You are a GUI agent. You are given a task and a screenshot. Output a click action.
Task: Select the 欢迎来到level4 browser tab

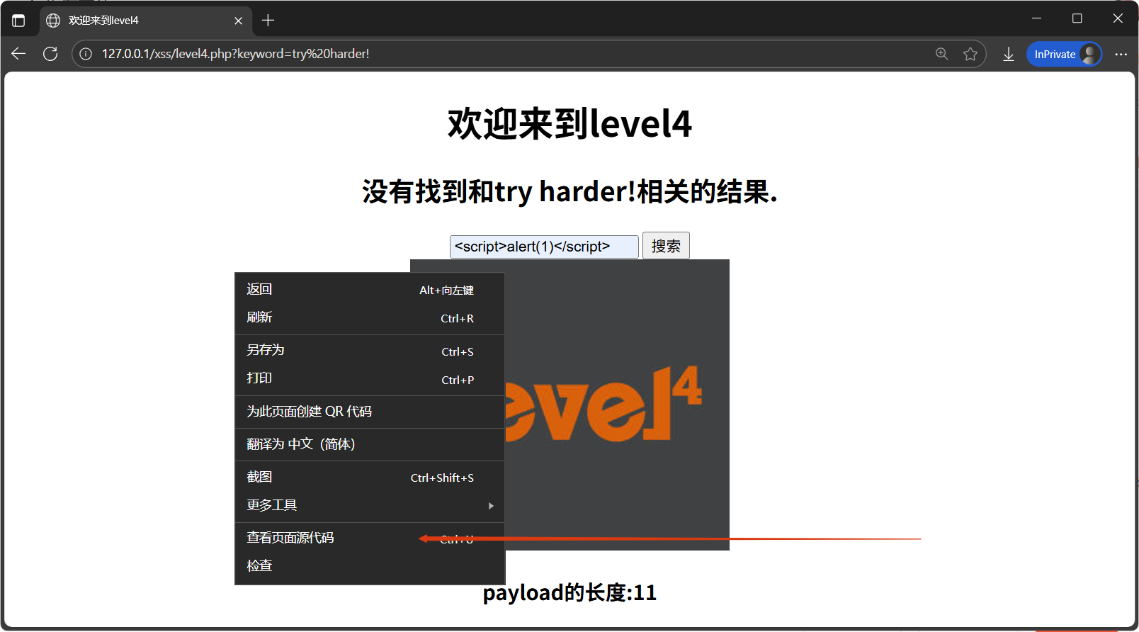point(145,21)
